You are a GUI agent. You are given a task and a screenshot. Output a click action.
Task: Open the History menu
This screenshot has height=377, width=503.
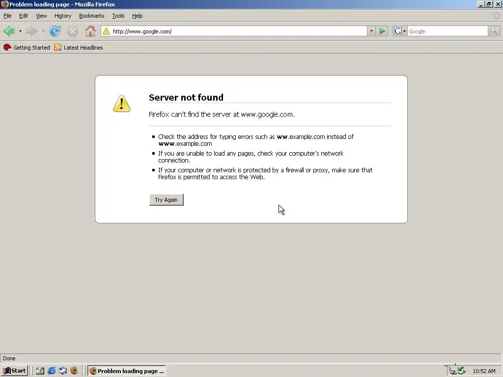63,16
